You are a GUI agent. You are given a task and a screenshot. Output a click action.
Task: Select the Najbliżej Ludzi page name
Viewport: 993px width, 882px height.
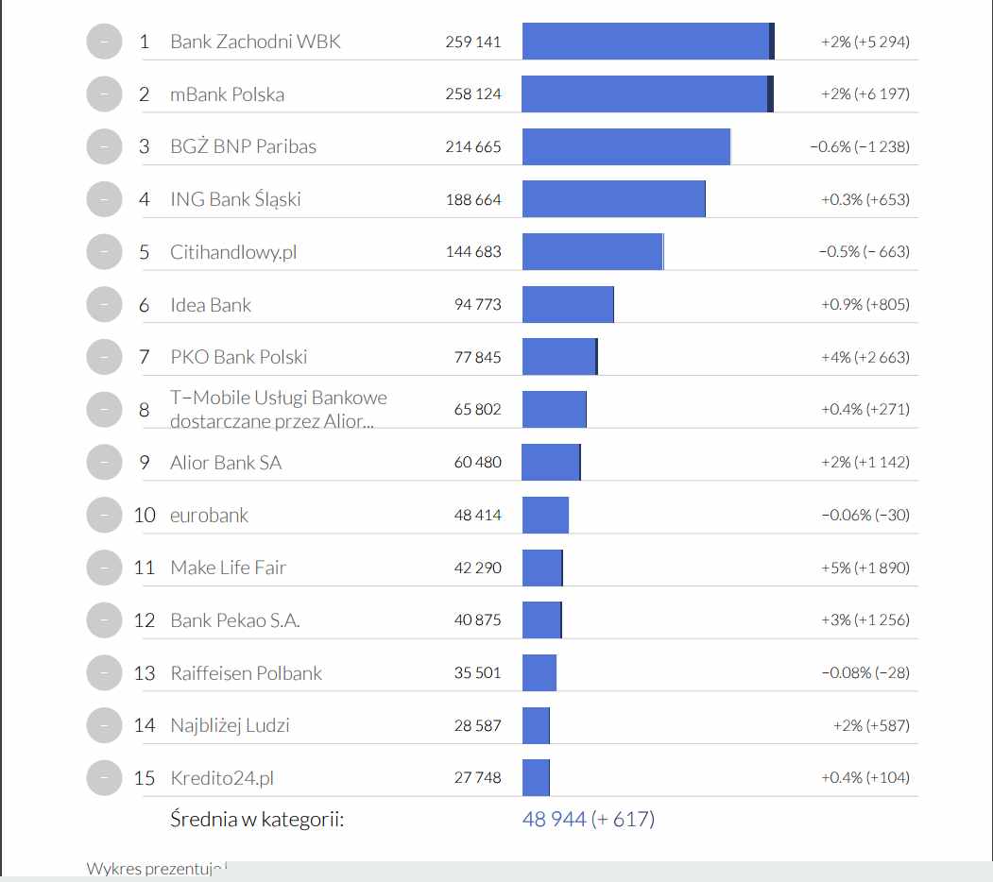pyautogui.click(x=230, y=725)
